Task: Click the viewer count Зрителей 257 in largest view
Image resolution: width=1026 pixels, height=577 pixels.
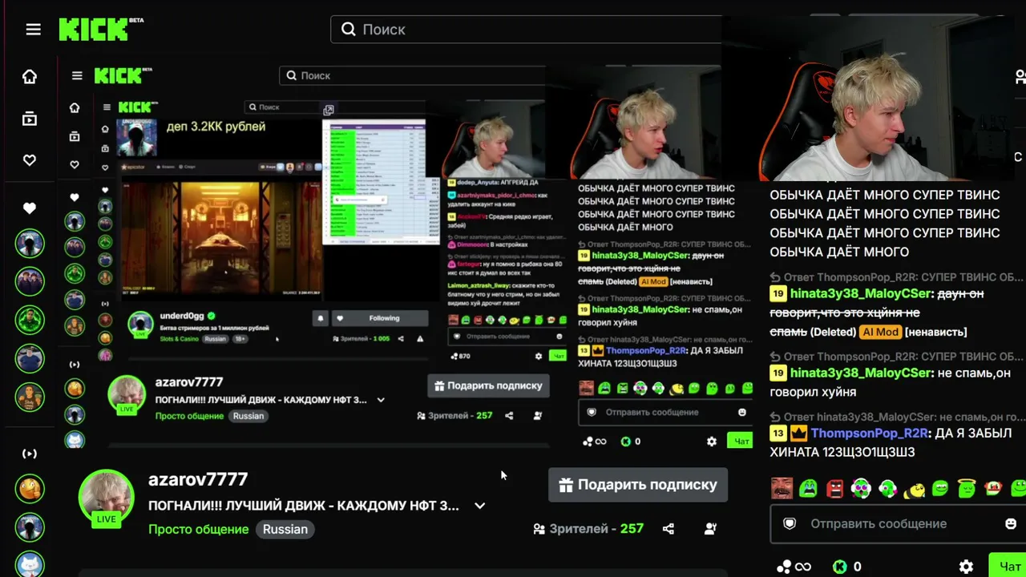Action: [x=588, y=529]
